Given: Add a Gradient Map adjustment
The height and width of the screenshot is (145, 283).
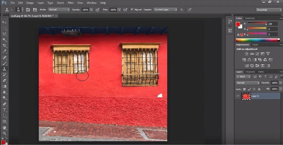Looking at the screenshot, I should 268,66.
